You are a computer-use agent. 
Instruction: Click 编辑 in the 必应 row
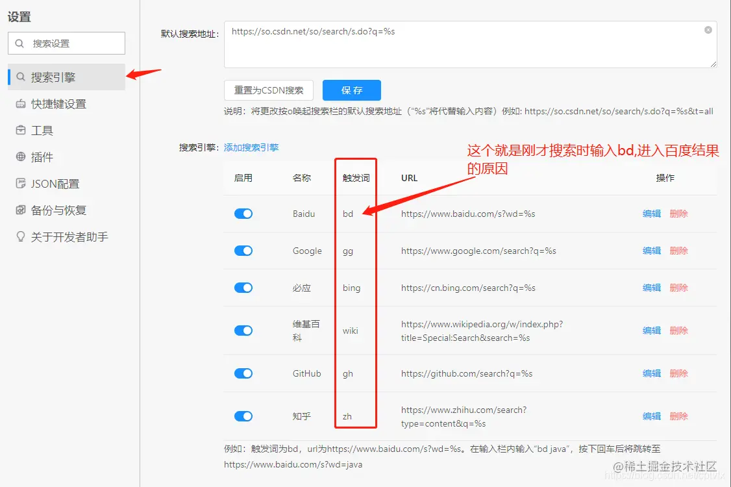tap(652, 288)
